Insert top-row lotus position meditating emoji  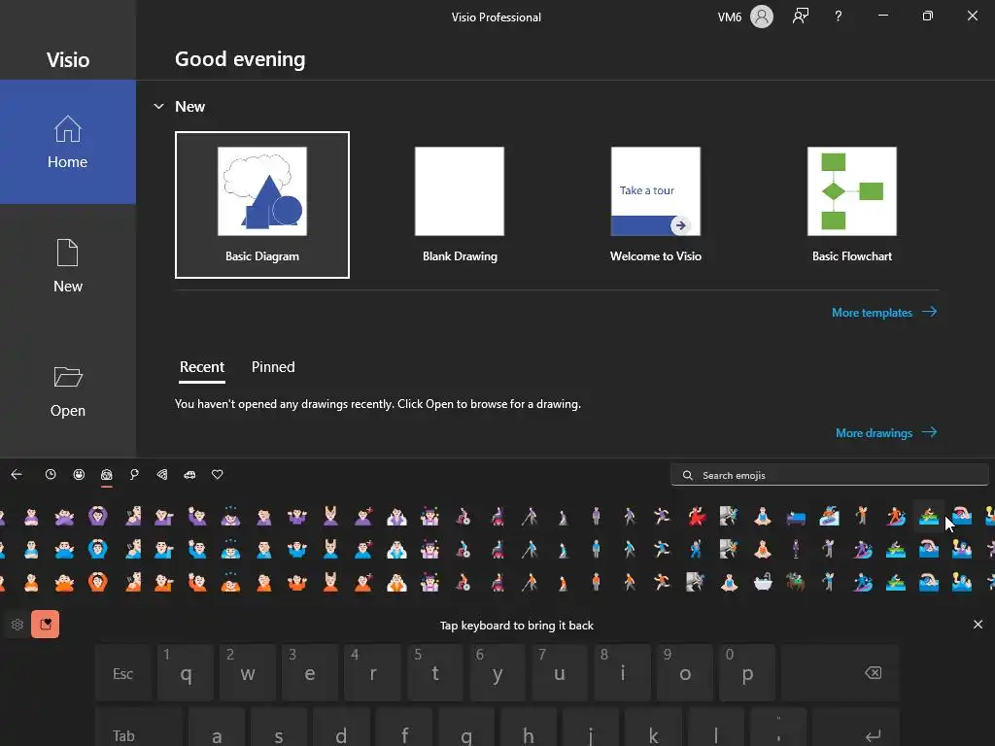763,517
